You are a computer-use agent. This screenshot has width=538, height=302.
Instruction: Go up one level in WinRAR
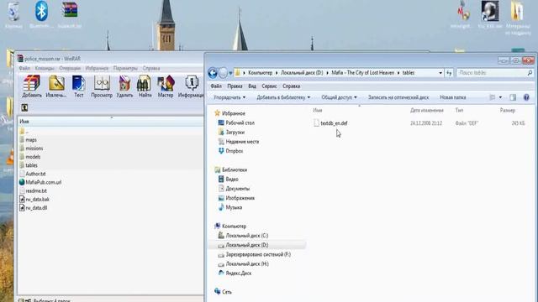24,108
